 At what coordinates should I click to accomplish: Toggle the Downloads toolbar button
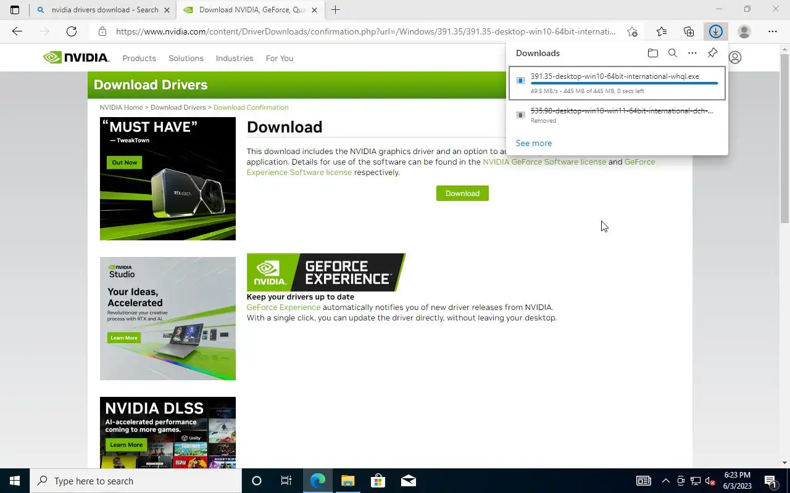[x=715, y=31]
